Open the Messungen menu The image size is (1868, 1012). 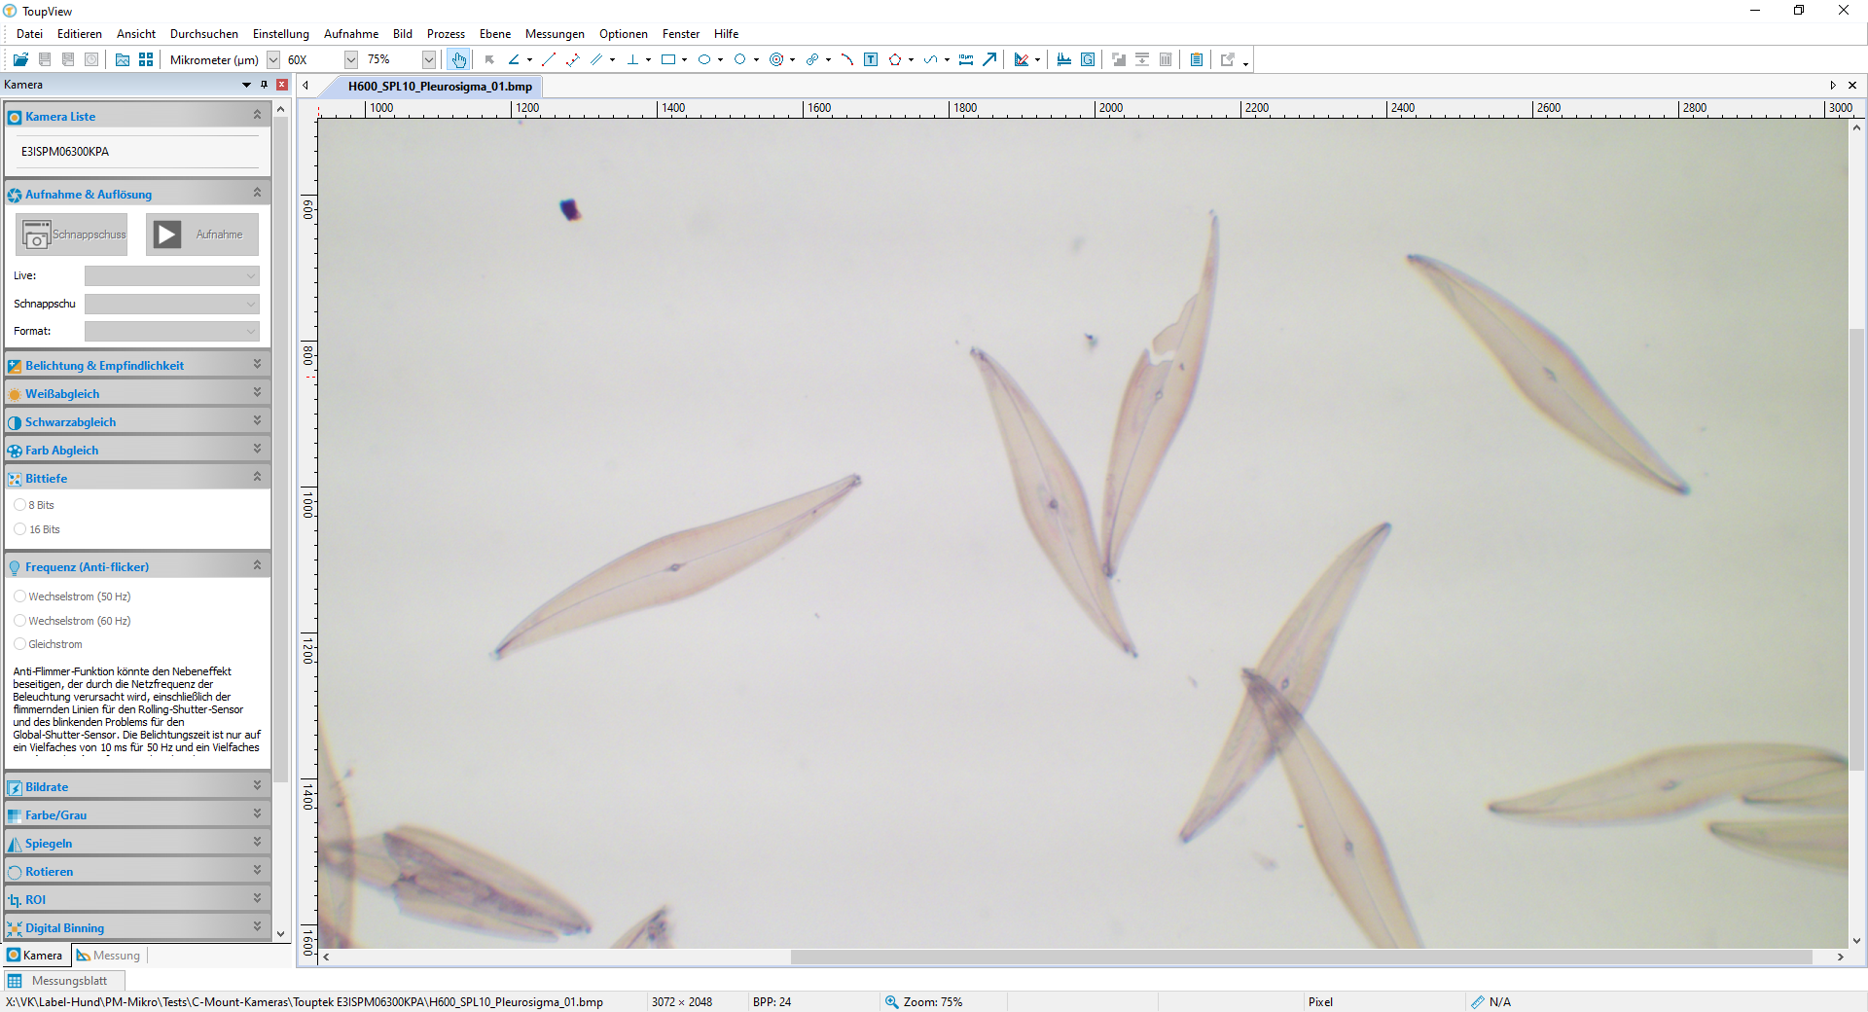coord(555,34)
